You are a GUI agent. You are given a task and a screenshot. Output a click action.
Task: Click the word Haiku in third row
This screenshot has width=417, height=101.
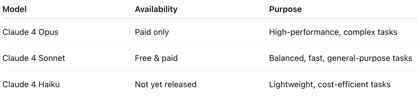tap(49, 85)
